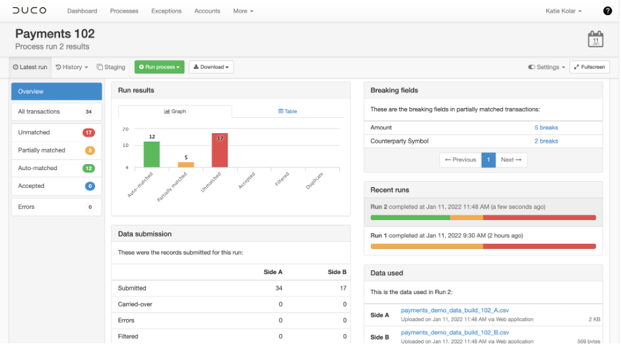This screenshot has height=344, width=621.
Task: Switch to the Staging tab
Action: point(111,67)
